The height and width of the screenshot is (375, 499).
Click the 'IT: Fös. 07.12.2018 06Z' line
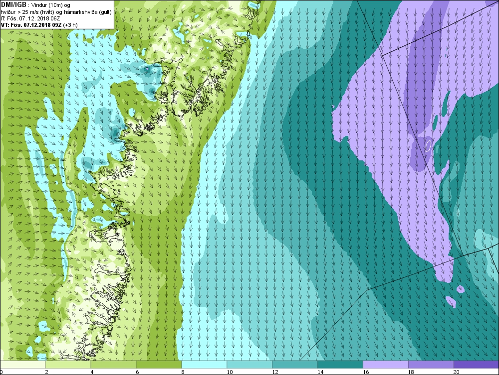pyautogui.click(x=30, y=18)
